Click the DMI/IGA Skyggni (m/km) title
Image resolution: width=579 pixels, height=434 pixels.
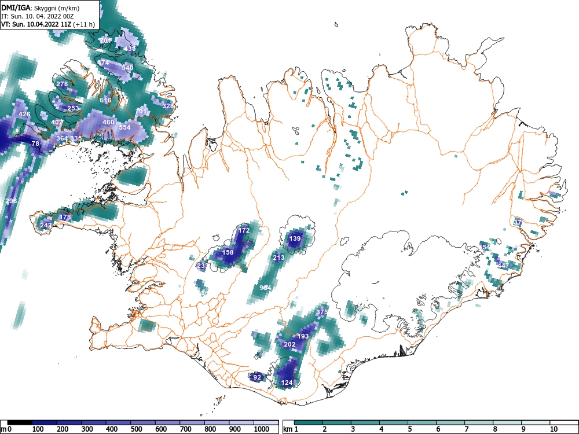pos(41,8)
